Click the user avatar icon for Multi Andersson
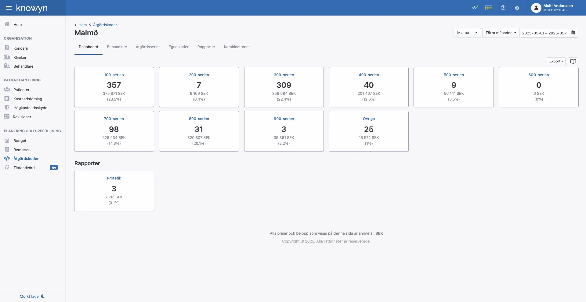The image size is (586, 302). tap(536, 8)
